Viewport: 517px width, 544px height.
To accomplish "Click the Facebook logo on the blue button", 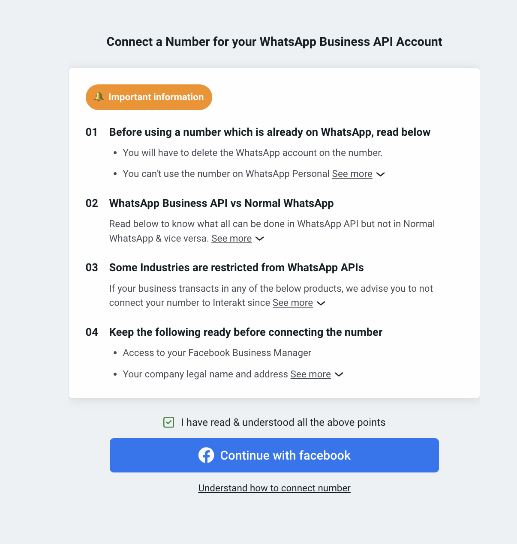I will 206,455.
